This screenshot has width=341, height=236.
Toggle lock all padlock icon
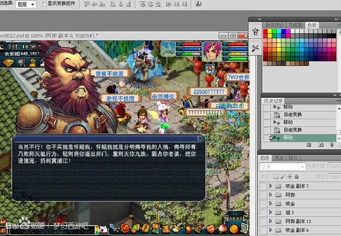(296, 177)
